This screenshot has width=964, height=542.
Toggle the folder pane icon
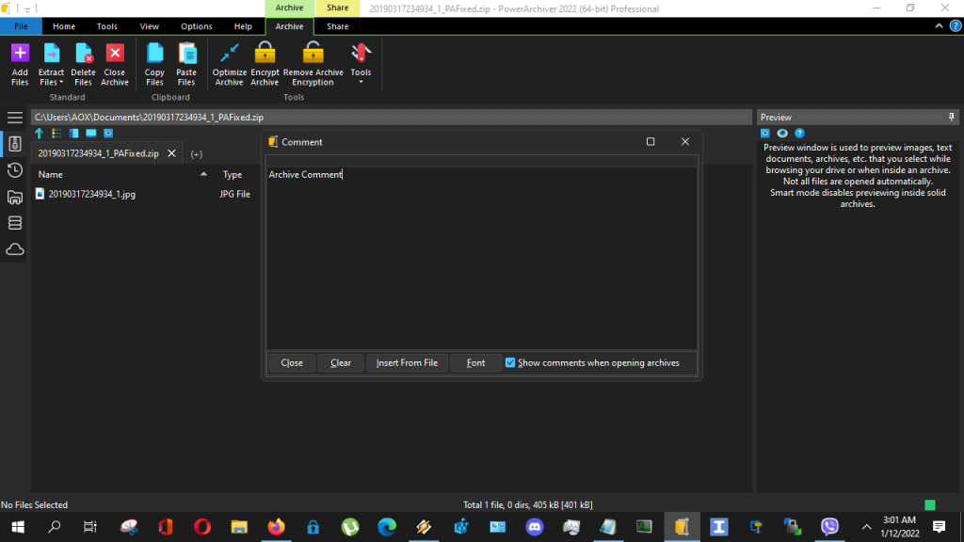(x=73, y=134)
